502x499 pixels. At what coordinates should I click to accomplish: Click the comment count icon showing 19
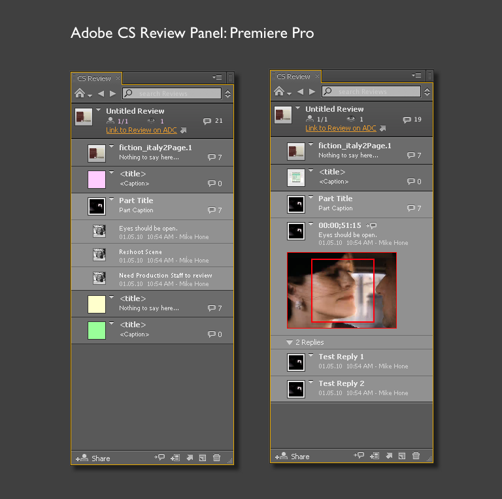[407, 120]
